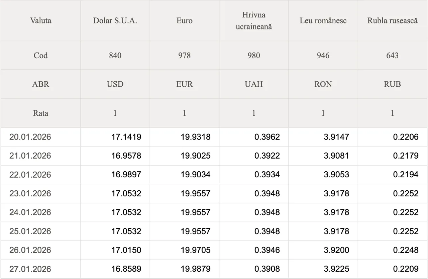The width and height of the screenshot is (428, 279).
Task: Click the USD rate 16.8589
Action: coord(126,269)
